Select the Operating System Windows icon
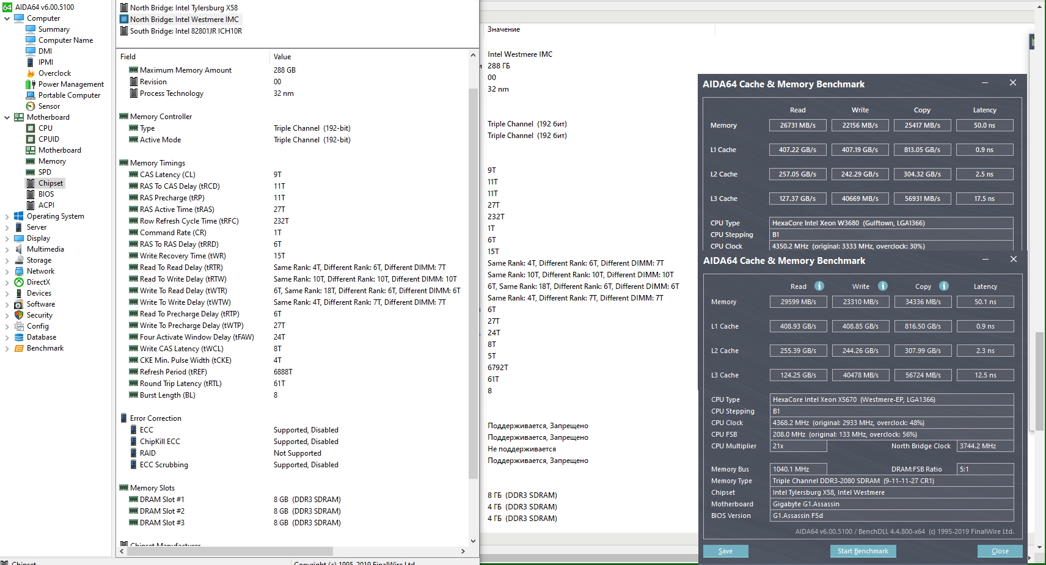Screen dimensions: 1046x565 (x=19, y=216)
